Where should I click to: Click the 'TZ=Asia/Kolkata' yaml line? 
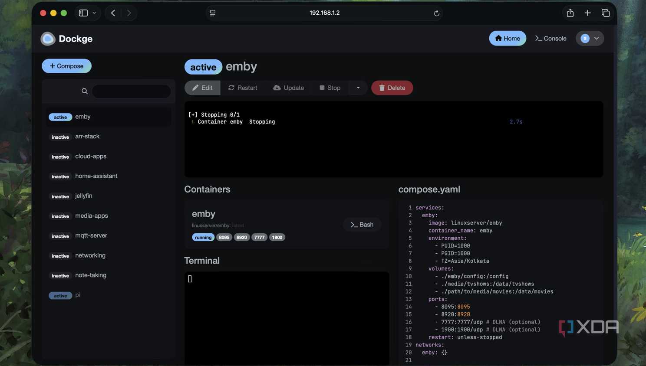click(465, 261)
